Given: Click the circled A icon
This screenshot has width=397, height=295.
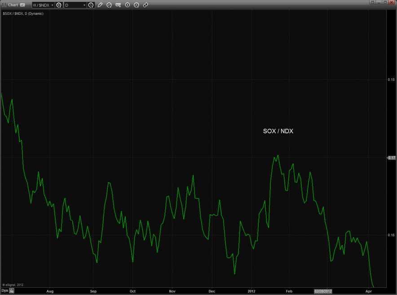Looking at the screenshot, I should (136, 5).
